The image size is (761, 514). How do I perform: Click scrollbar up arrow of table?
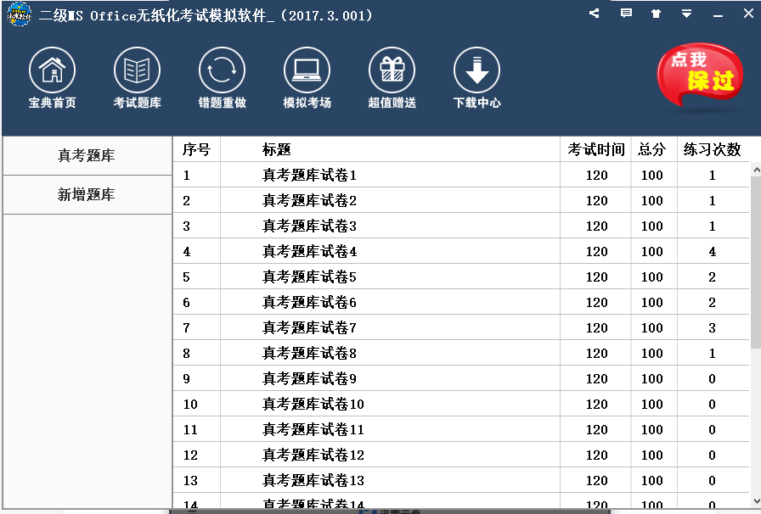pyautogui.click(x=756, y=170)
